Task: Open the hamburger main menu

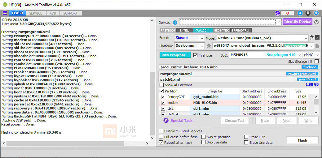Action: (5, 13)
